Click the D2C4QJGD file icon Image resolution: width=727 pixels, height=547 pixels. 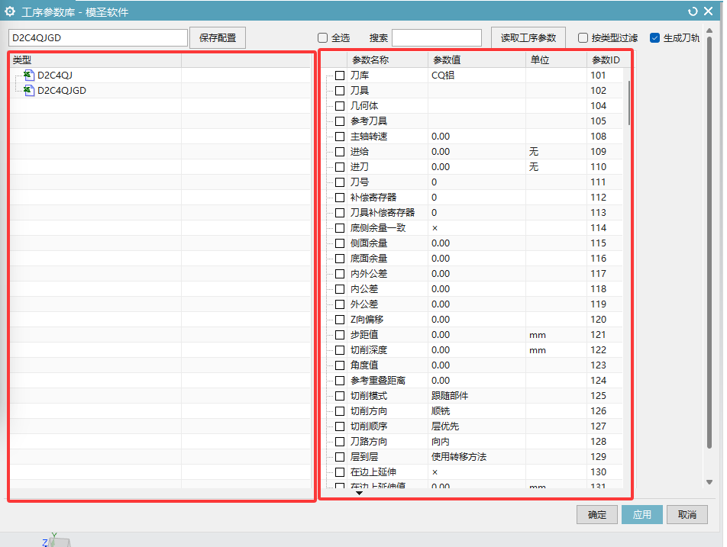(29, 90)
